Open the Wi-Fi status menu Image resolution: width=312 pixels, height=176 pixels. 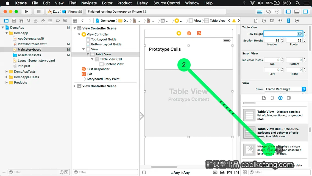pos(252,3)
